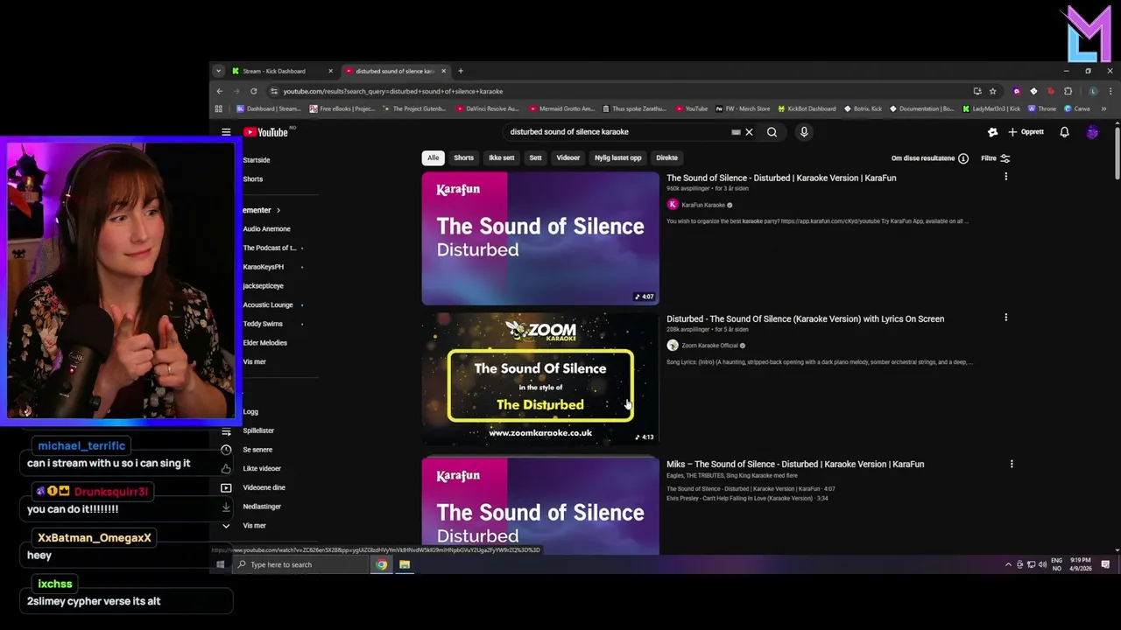Click the YouTube logo
This screenshot has height=630, width=1121.
tap(266, 132)
